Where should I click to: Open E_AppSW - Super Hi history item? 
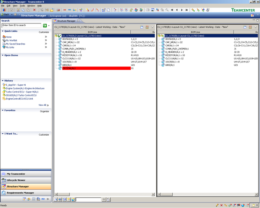[x=16, y=85]
